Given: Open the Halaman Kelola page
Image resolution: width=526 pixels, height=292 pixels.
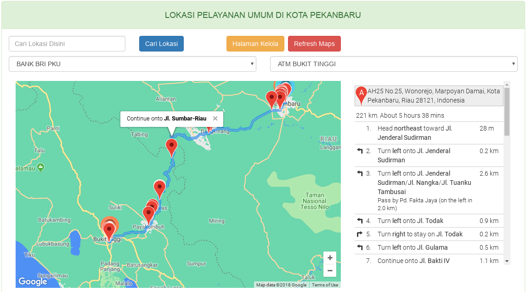Looking at the screenshot, I should coord(255,44).
